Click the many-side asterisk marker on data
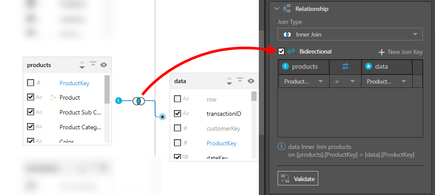This screenshot has width=435, height=195. pyautogui.click(x=162, y=117)
